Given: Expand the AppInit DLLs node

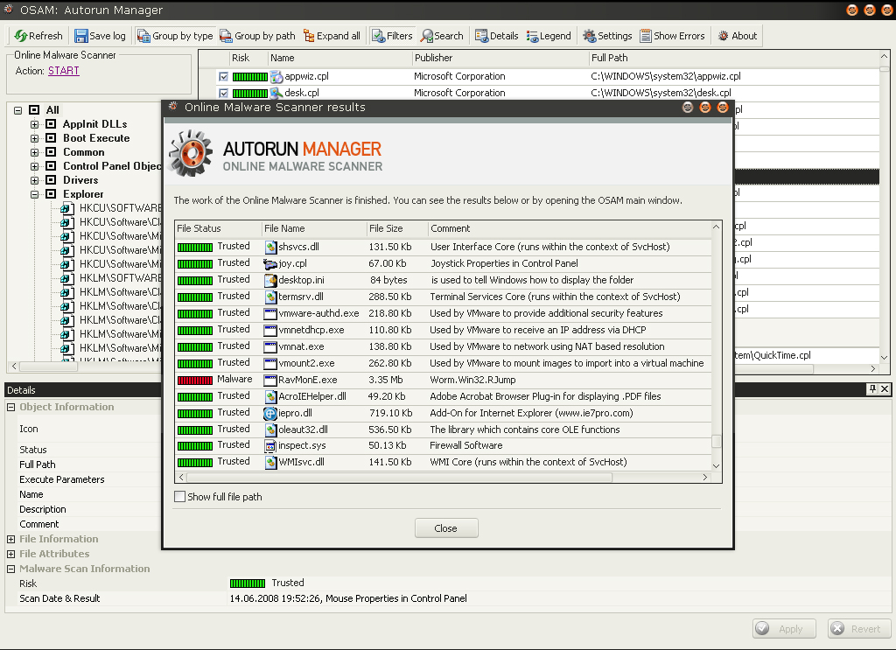Looking at the screenshot, I should tap(34, 124).
